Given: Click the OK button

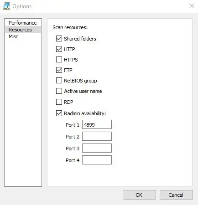Looking at the screenshot, I should point(139,195).
